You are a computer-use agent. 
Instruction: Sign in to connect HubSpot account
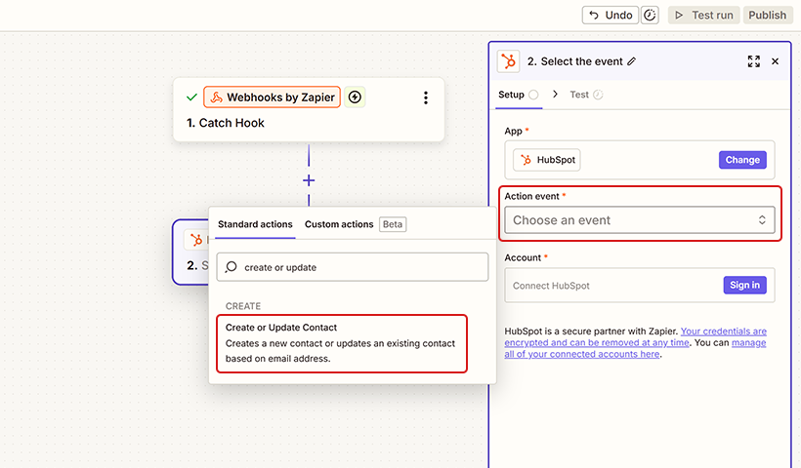[744, 285]
